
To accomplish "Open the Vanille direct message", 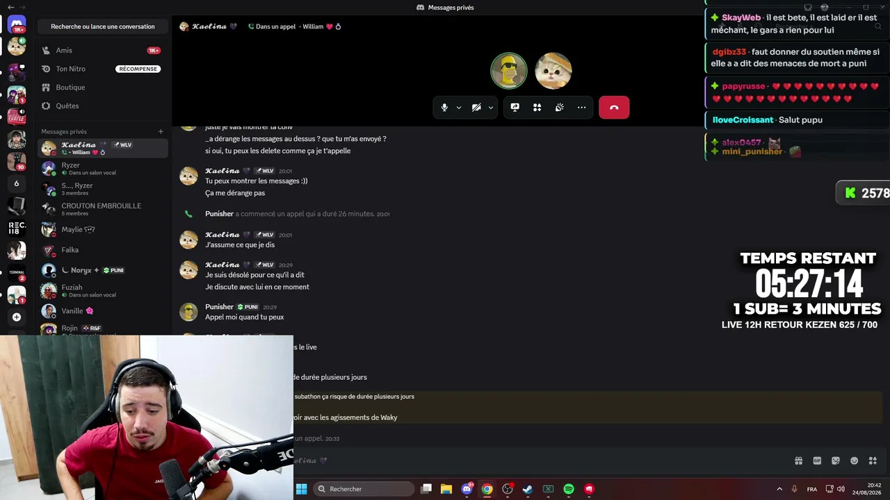I will pos(103,311).
